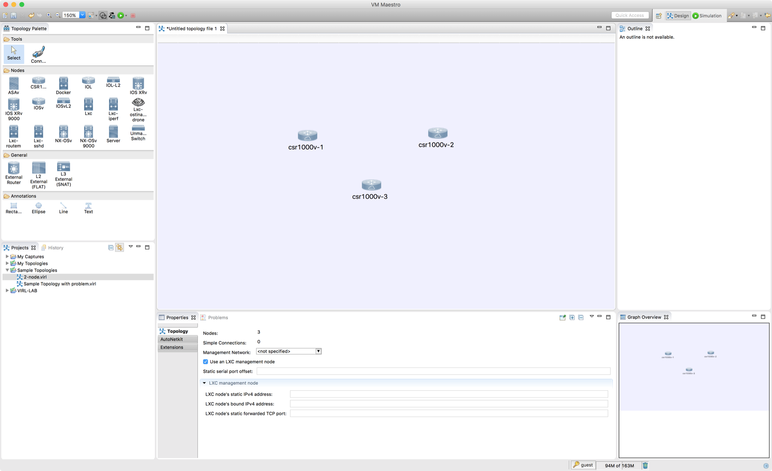
Task: Select the IOSv node icon
Action: (38, 104)
